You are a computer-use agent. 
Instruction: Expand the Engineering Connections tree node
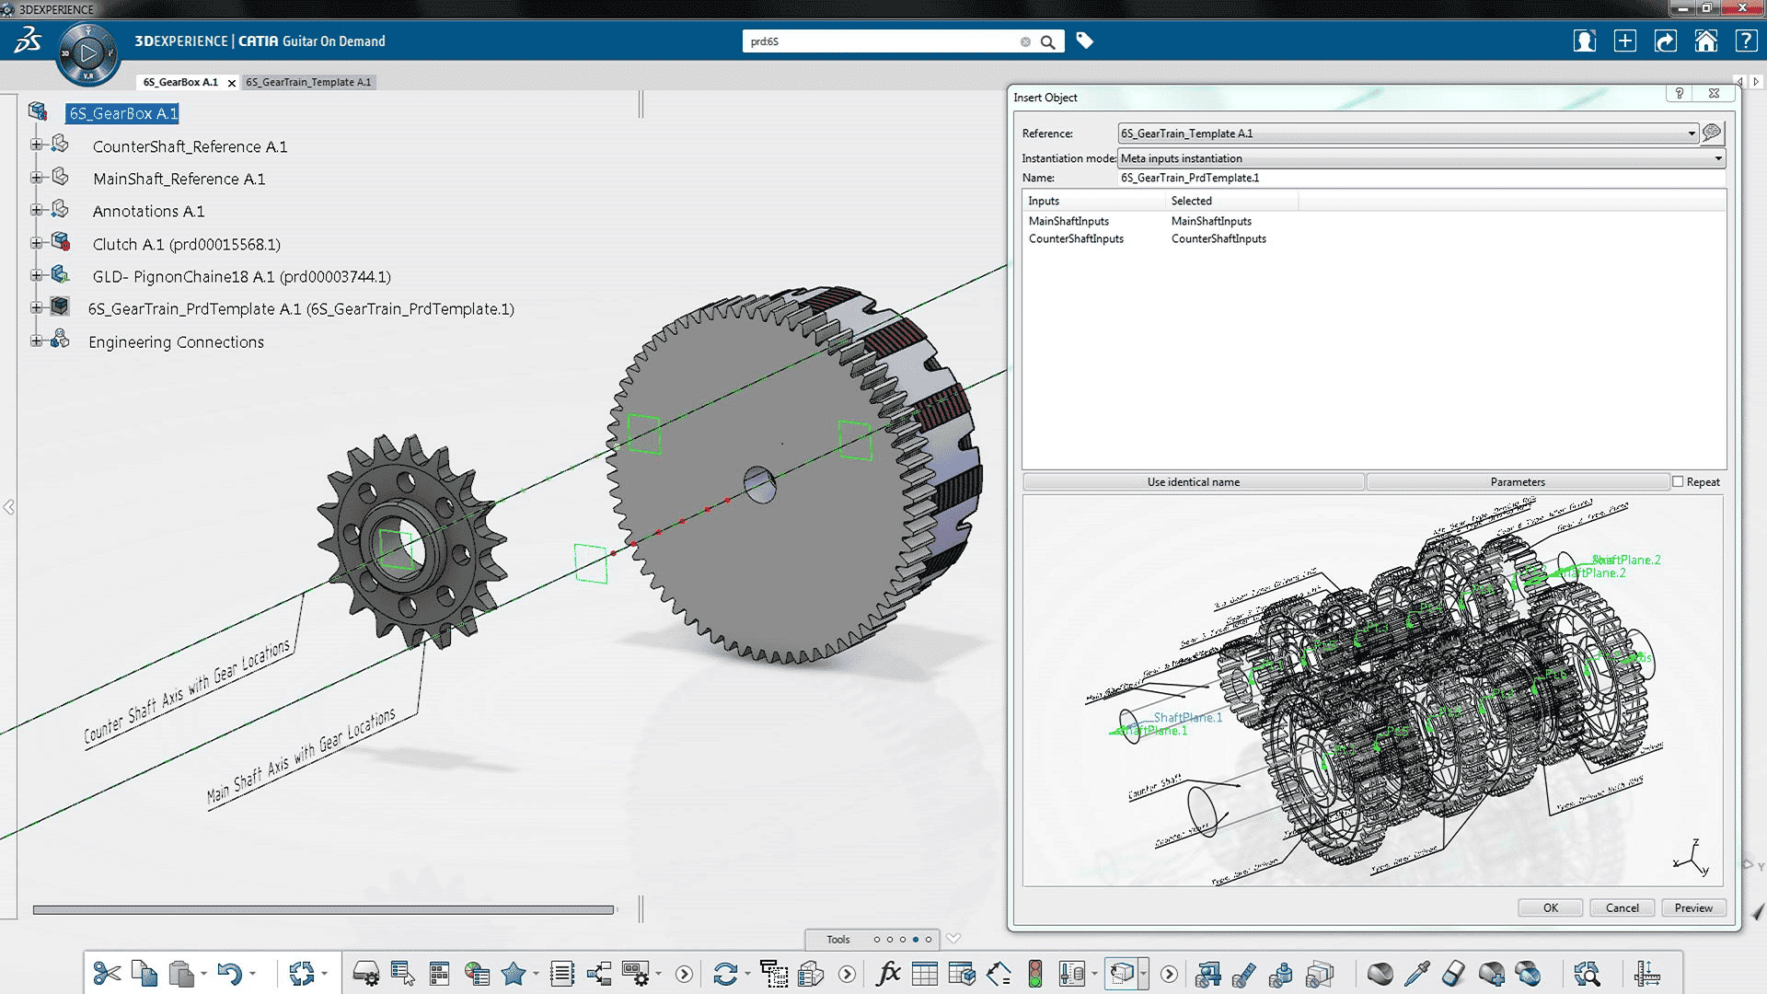36,341
